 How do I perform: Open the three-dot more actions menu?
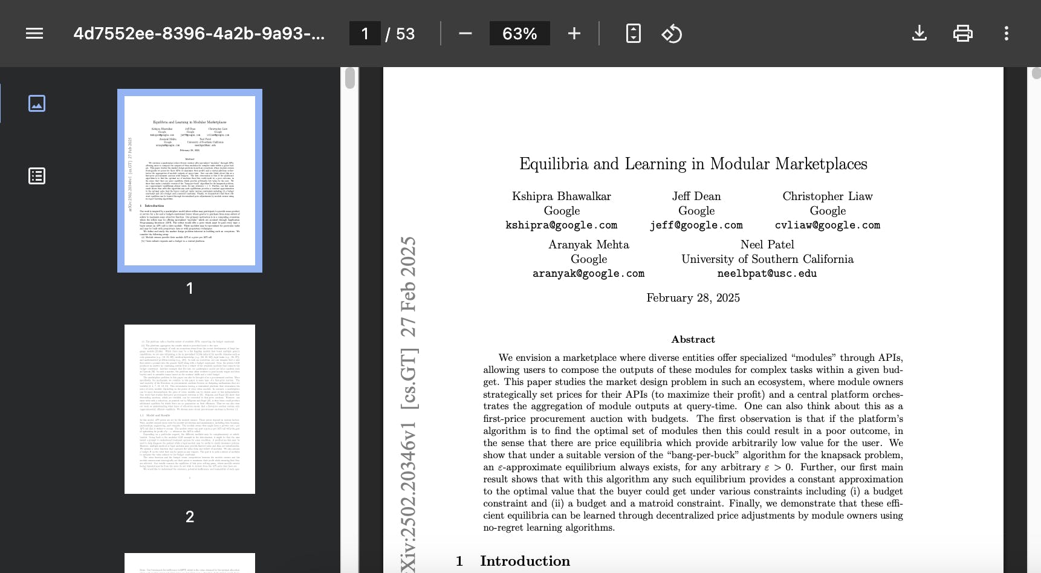1006,33
